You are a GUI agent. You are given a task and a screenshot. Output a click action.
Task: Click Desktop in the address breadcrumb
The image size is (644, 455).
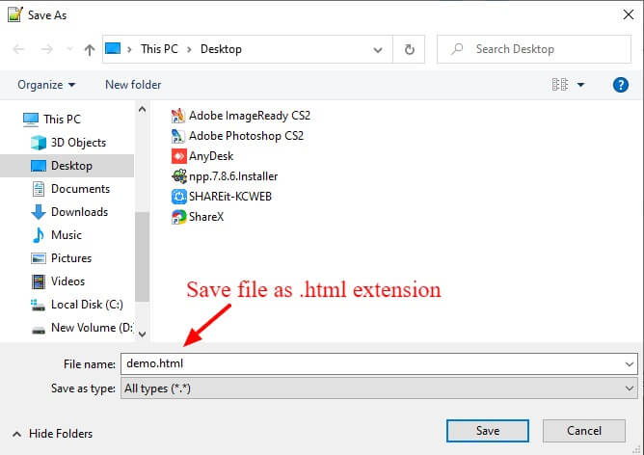(x=221, y=49)
